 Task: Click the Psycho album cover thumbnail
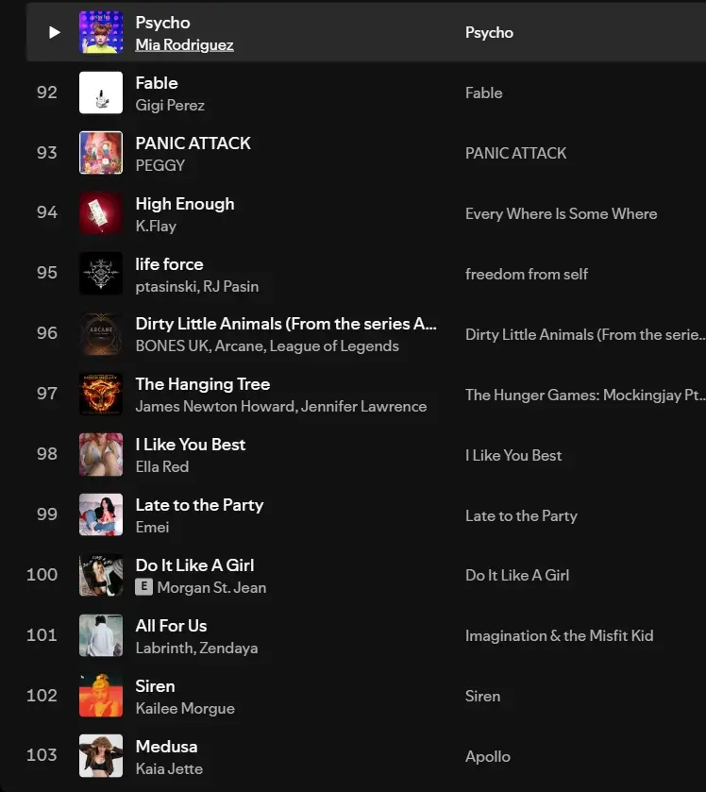101,32
